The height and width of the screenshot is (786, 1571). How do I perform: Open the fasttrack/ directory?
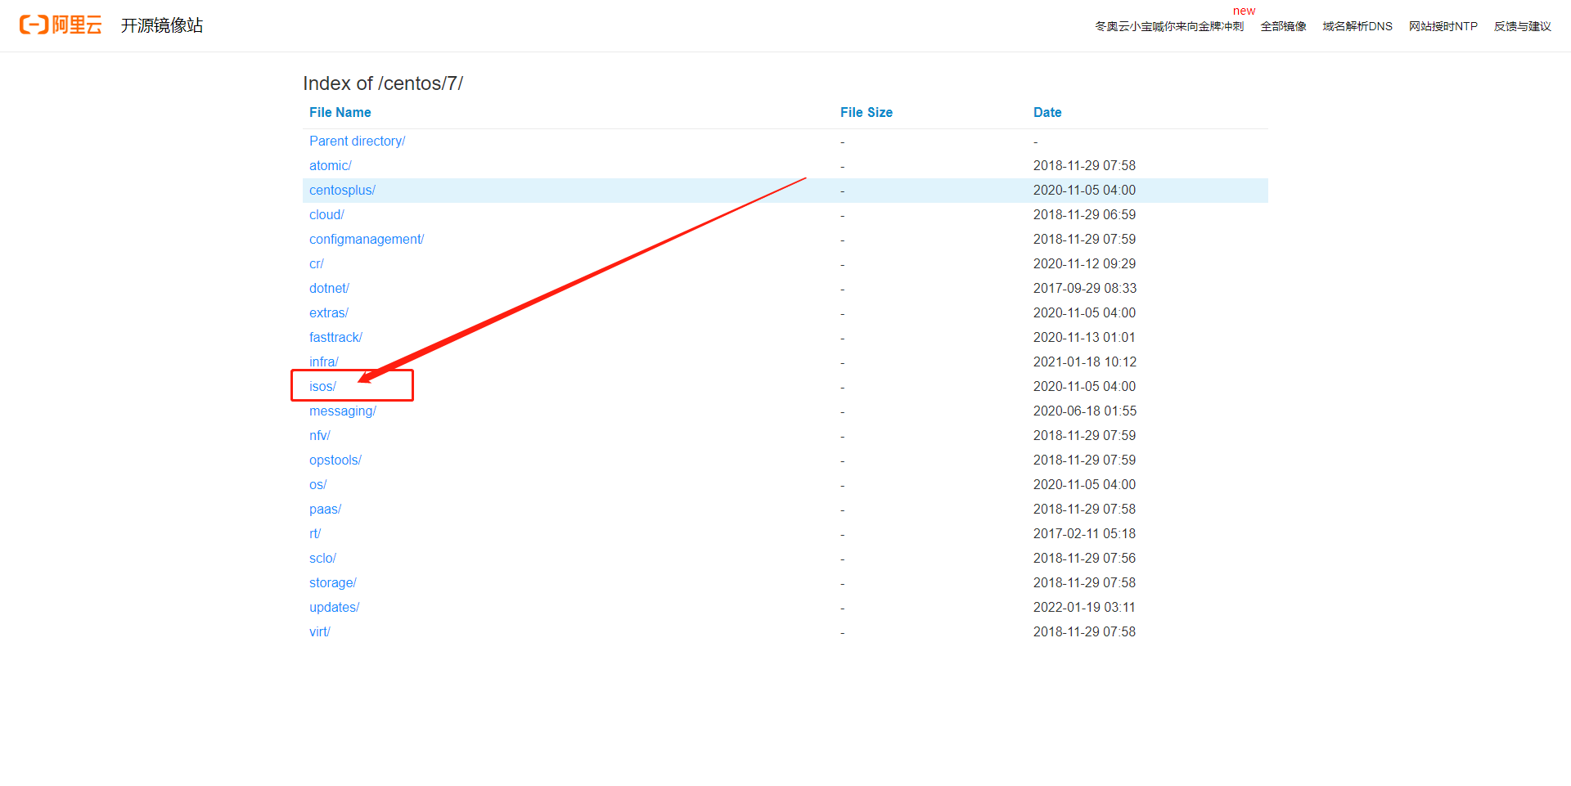pyautogui.click(x=335, y=337)
